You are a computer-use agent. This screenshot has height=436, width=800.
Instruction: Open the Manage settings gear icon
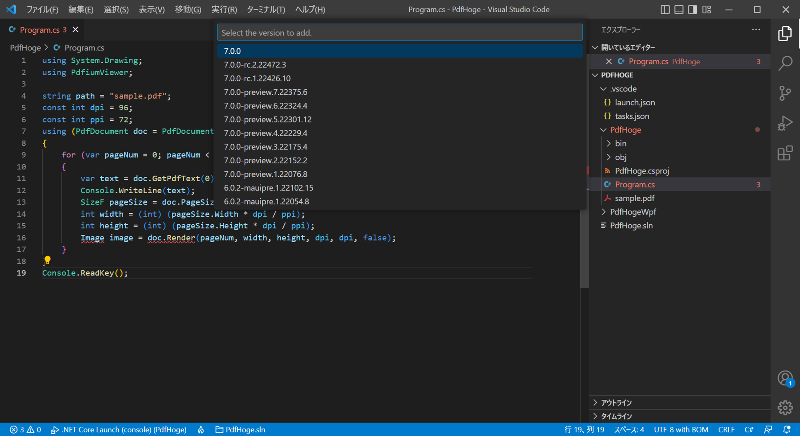pos(785,407)
